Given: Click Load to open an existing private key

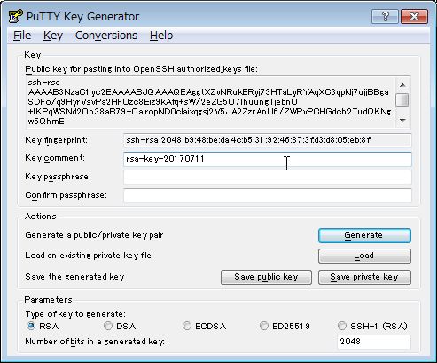Looking at the screenshot, I should (364, 256).
